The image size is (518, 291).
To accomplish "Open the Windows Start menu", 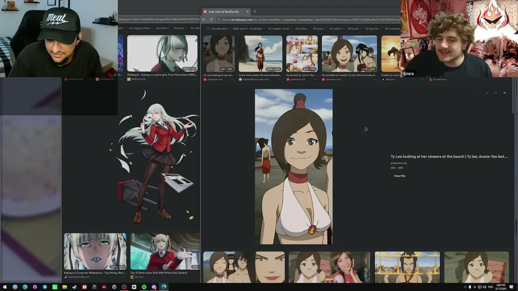I will (5, 287).
